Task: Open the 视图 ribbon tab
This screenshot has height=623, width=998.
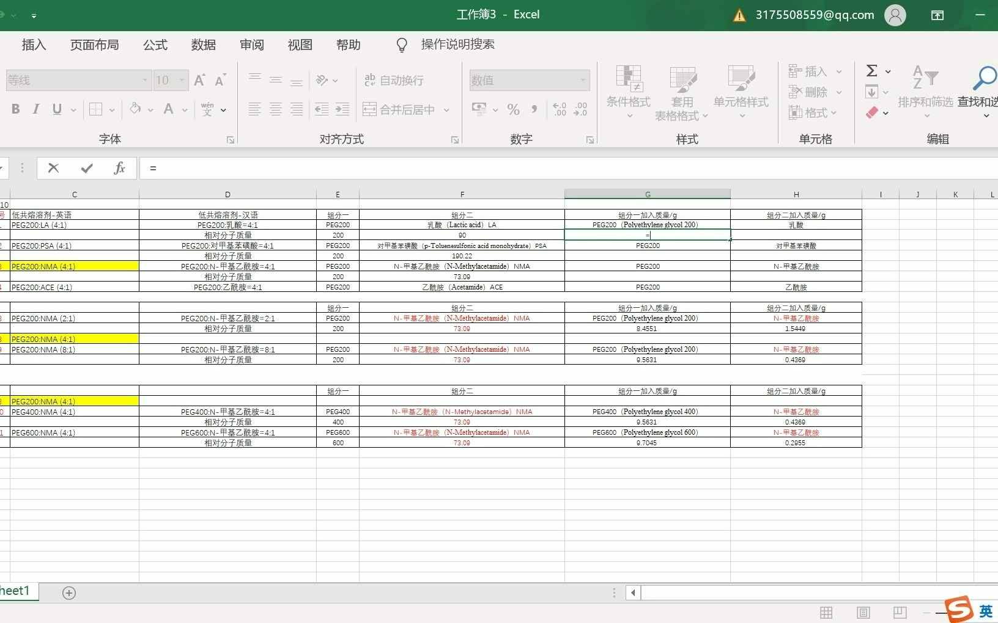Action: [x=300, y=45]
